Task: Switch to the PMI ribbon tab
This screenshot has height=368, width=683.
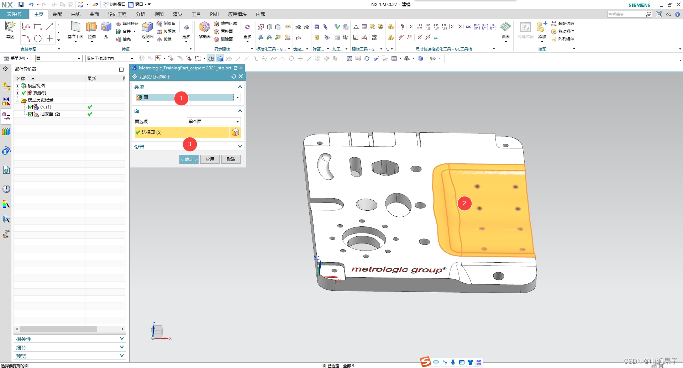Action: pyautogui.click(x=214, y=14)
